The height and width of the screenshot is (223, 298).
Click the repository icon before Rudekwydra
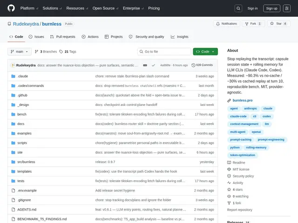(x=9, y=24)
